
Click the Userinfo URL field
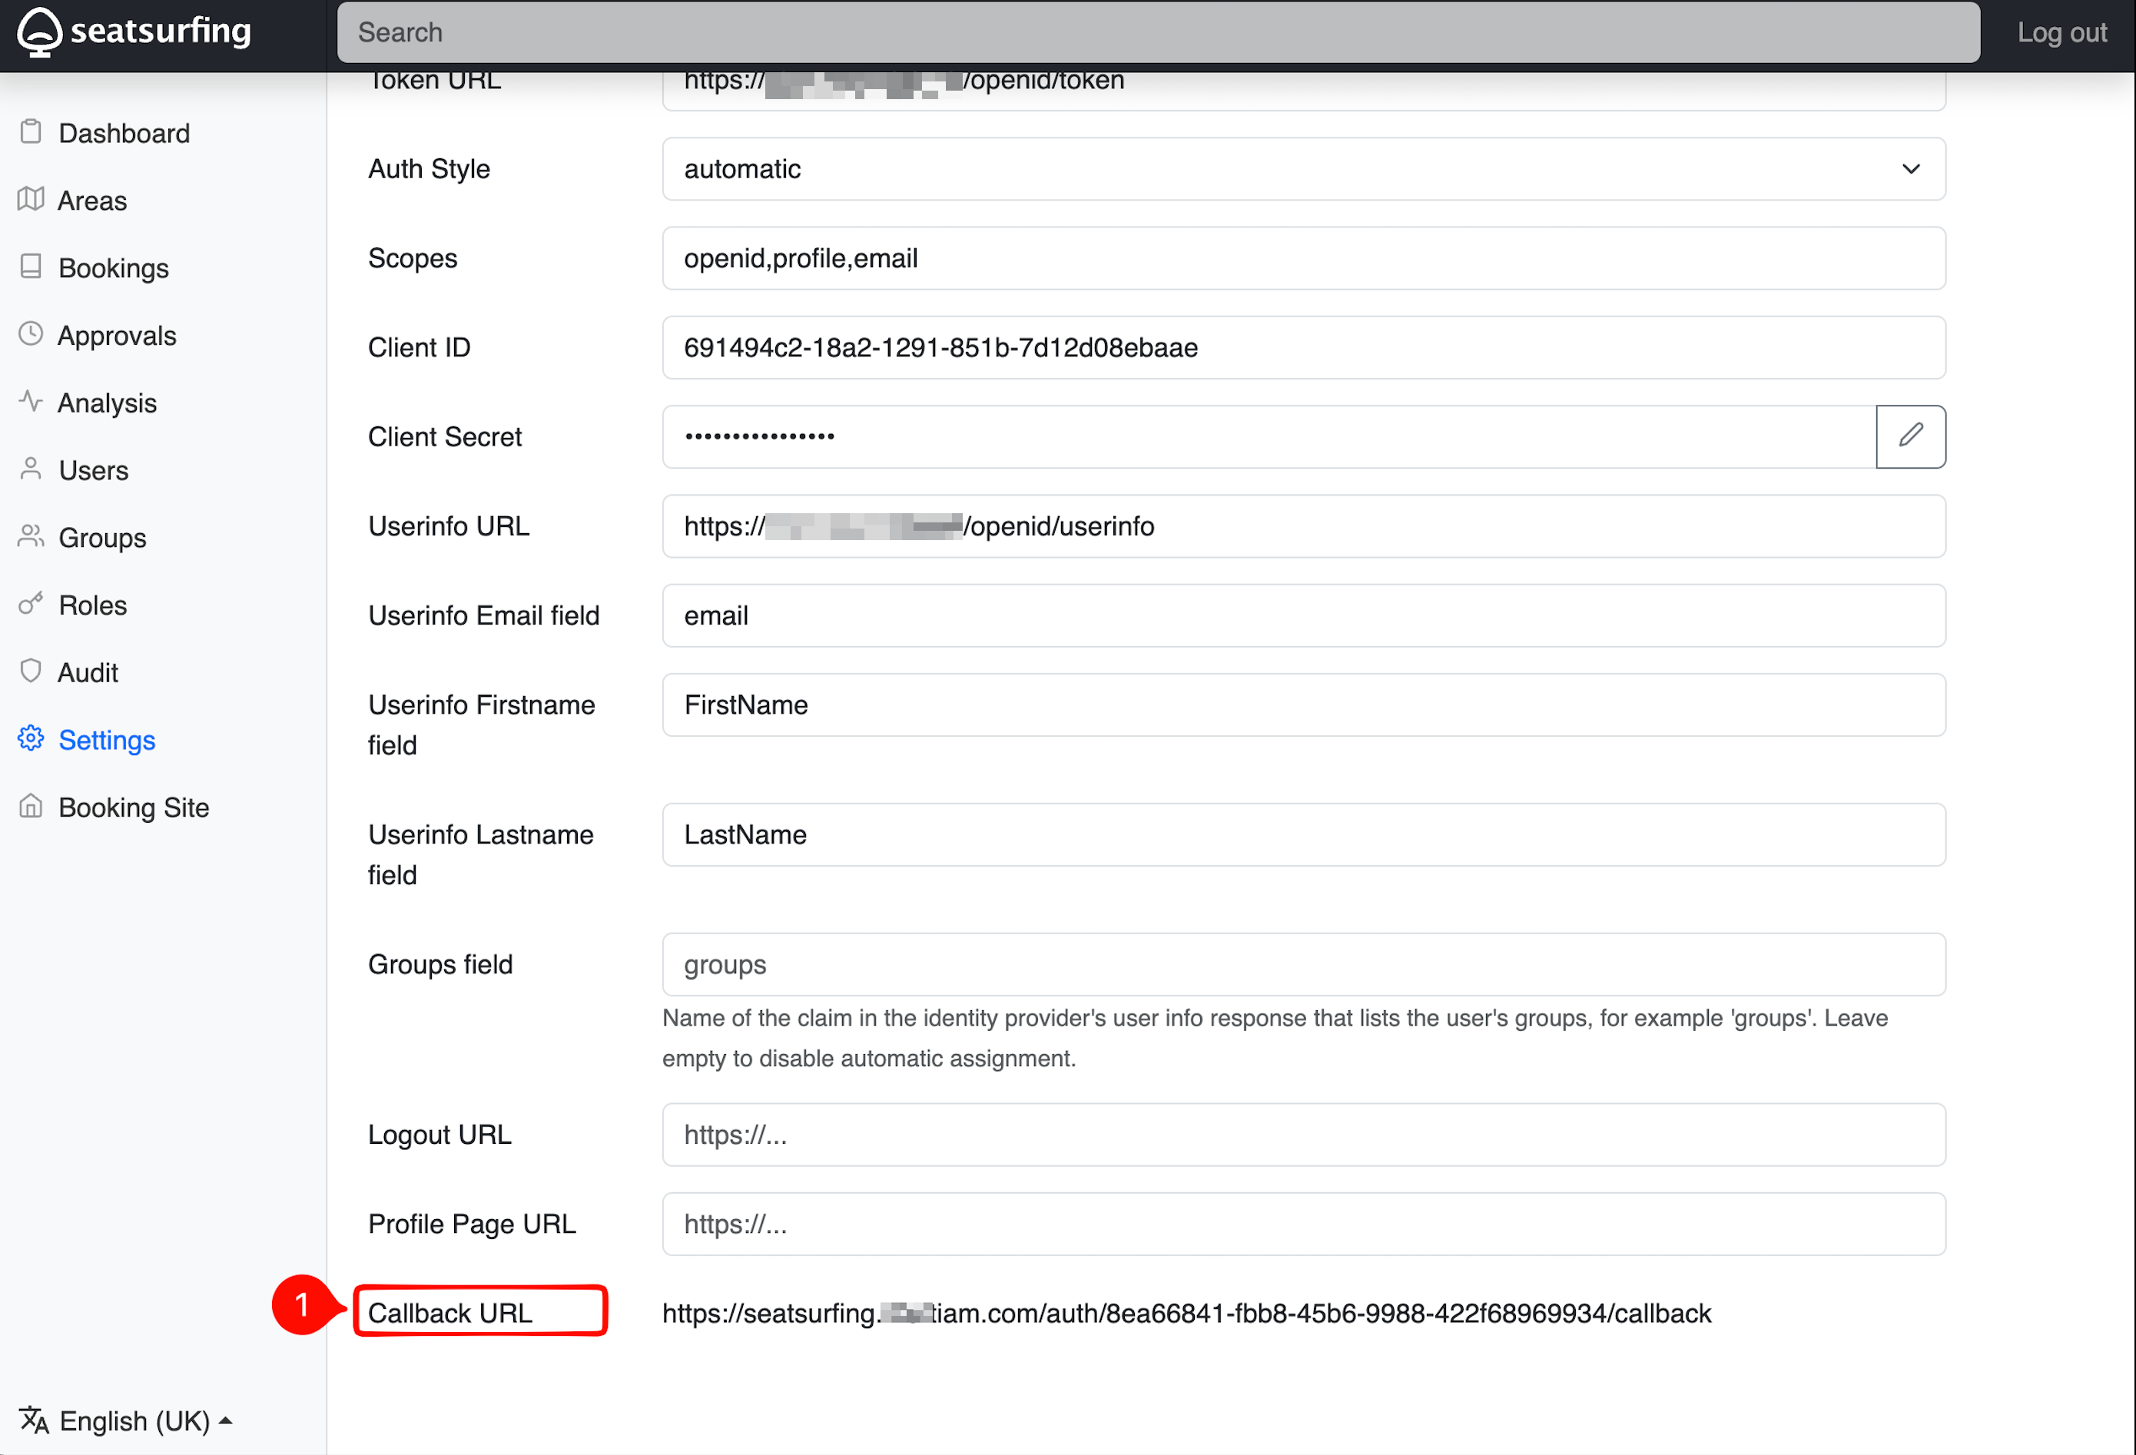1303,525
